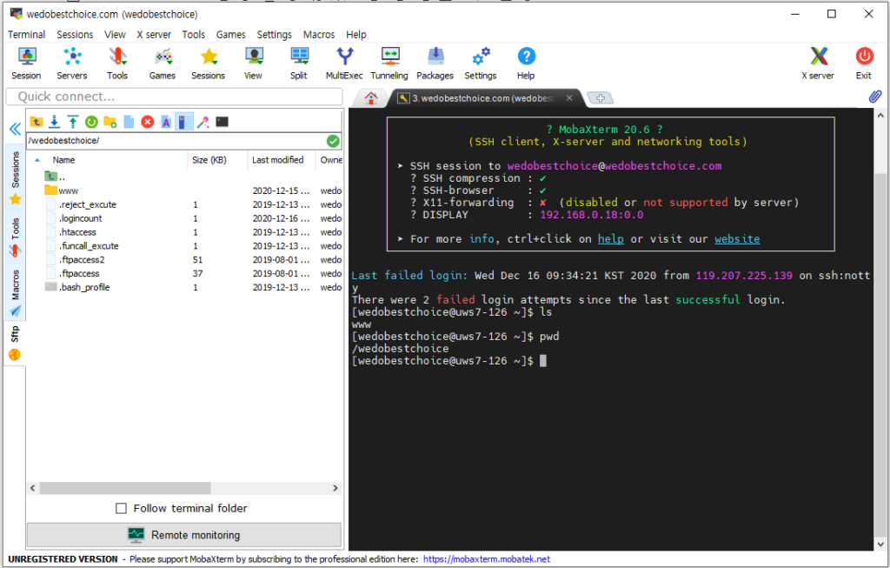Sort files by Name column header
This screenshot has height=568, width=890.
click(63, 160)
